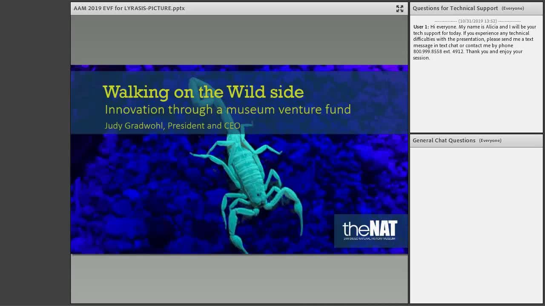Screen dimensions: 545x306
Task: Click the gray area below the slide
Action: [x=239, y=279]
